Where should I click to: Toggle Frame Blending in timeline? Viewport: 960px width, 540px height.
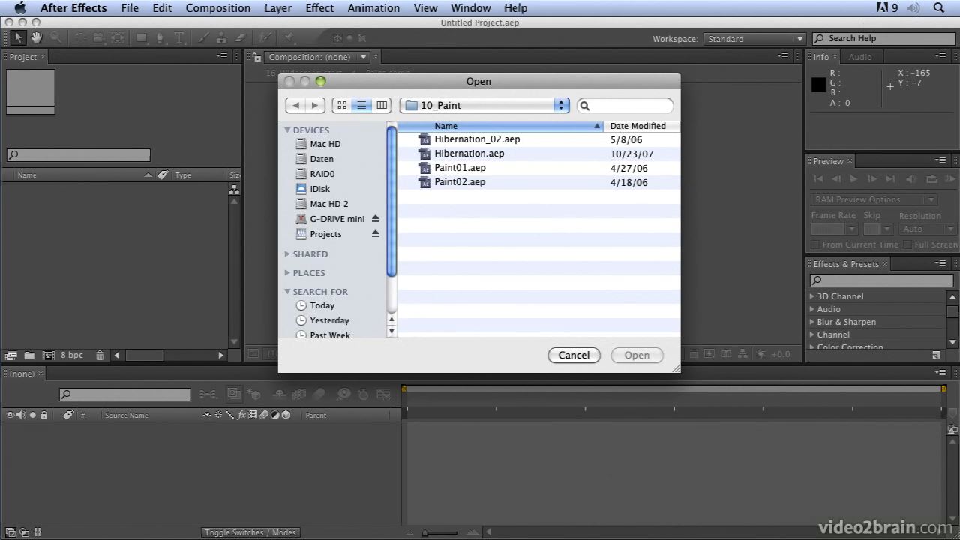pyautogui.click(x=298, y=394)
